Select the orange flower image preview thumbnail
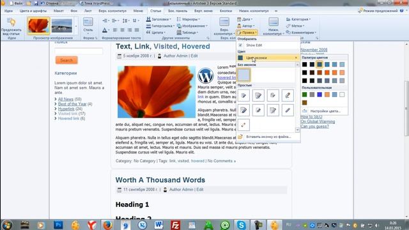 38,26
